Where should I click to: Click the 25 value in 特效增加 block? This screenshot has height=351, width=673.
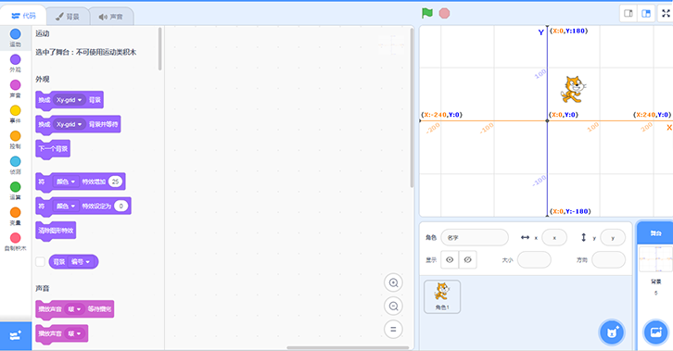115,182
